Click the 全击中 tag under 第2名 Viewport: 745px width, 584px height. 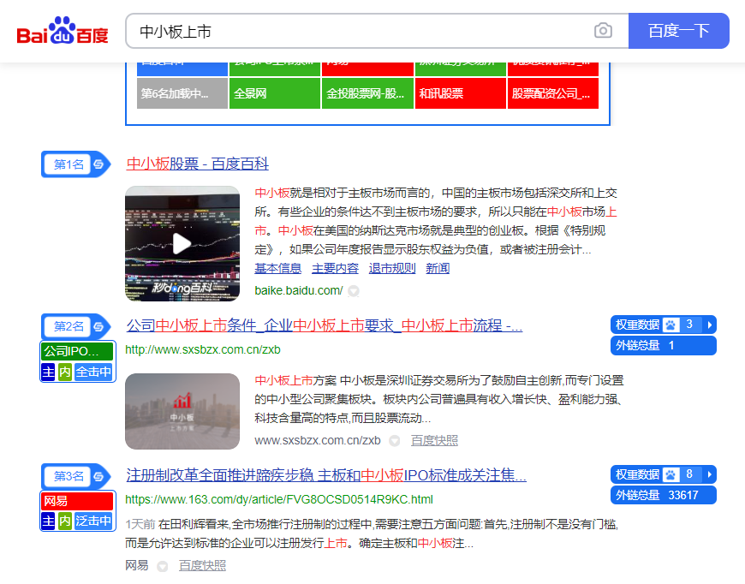click(93, 372)
